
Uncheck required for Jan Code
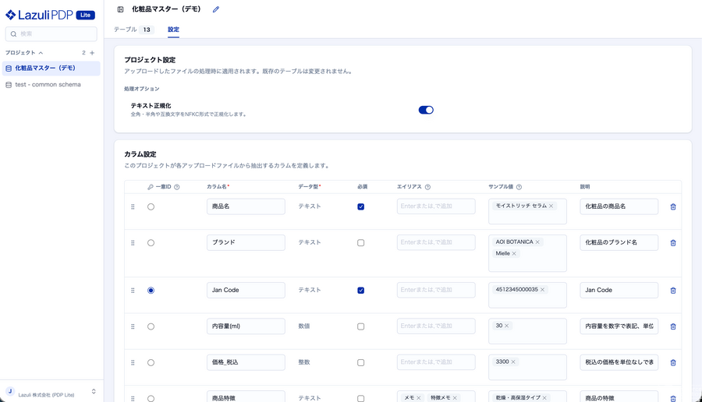361,291
